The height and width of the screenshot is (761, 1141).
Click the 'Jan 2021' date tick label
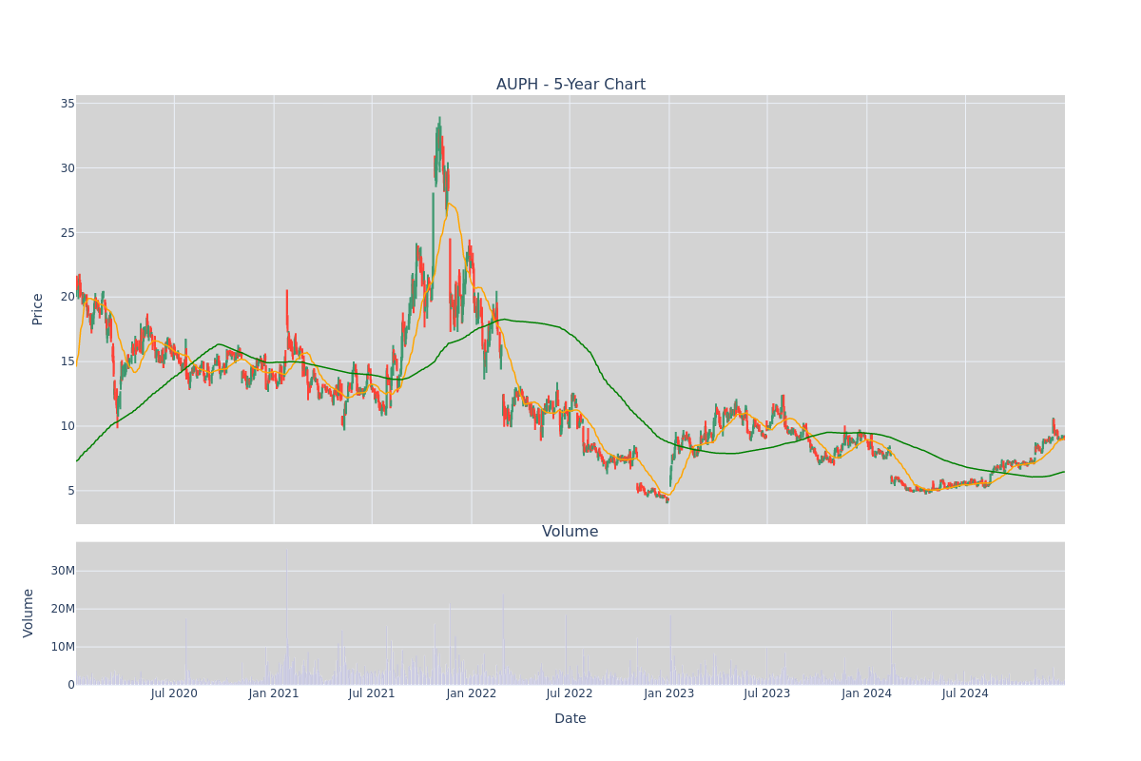click(x=274, y=693)
